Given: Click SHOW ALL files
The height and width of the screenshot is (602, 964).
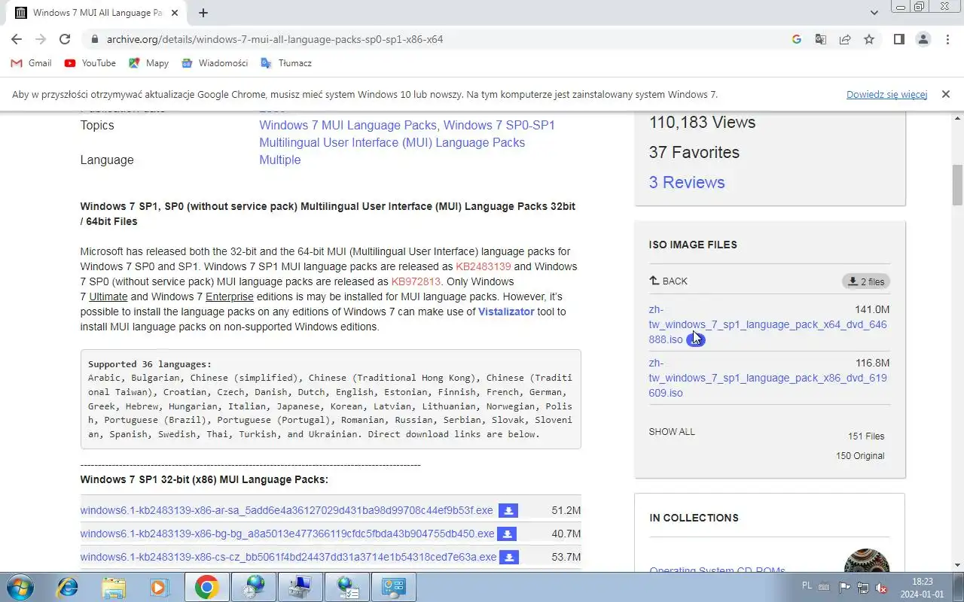Looking at the screenshot, I should click(x=672, y=432).
